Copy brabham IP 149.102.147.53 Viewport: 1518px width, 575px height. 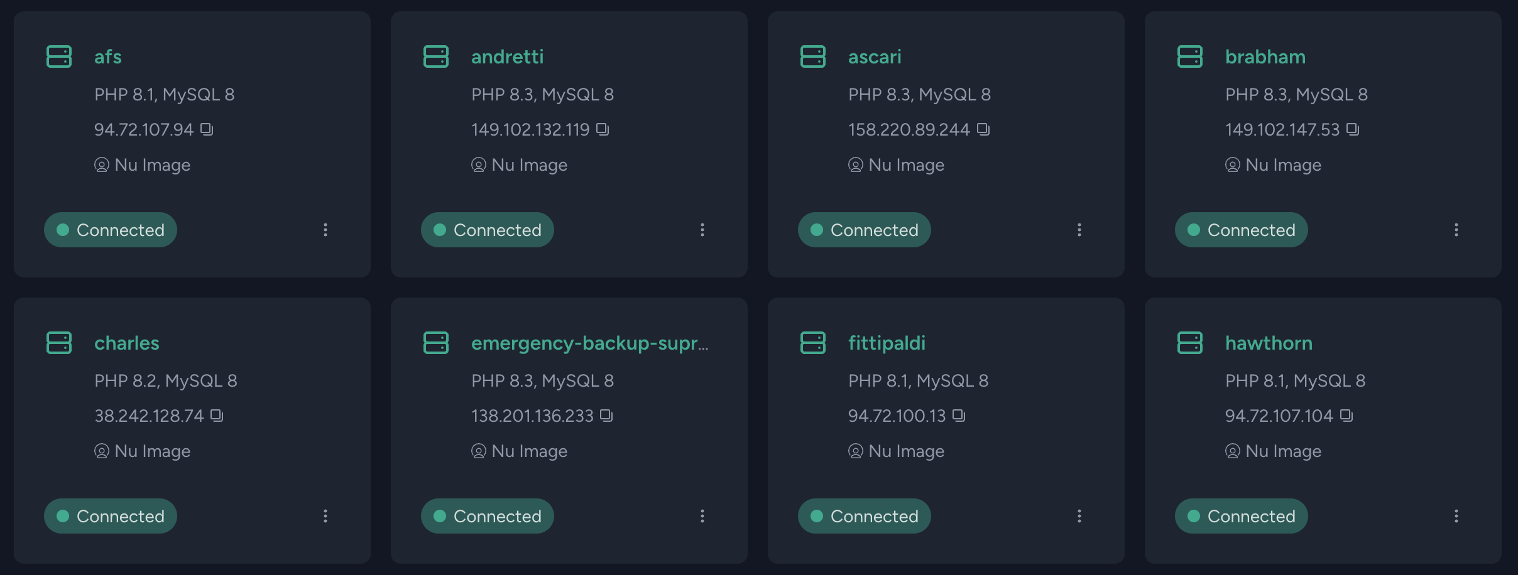coord(1353,129)
